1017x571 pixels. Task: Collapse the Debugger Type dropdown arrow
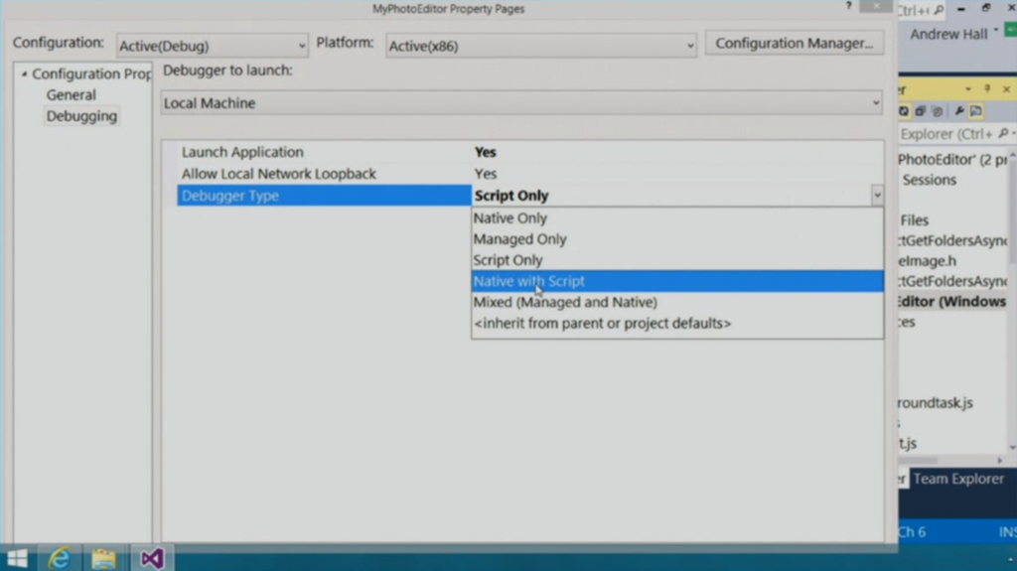[877, 196]
